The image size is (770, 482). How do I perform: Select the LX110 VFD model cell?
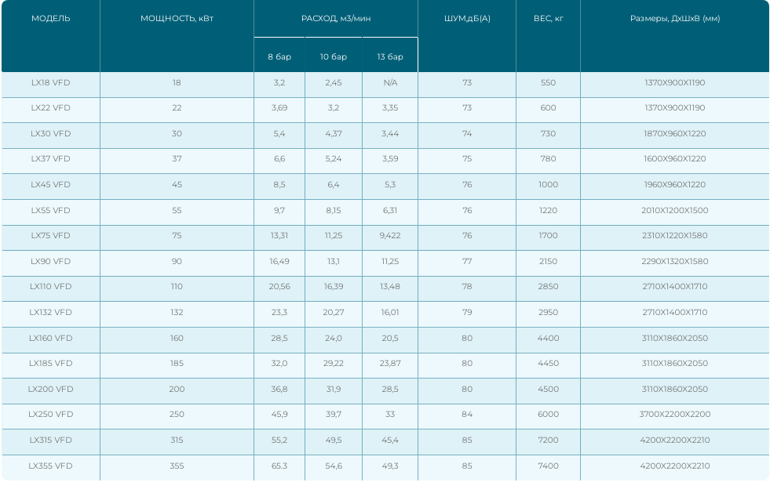tap(50, 287)
